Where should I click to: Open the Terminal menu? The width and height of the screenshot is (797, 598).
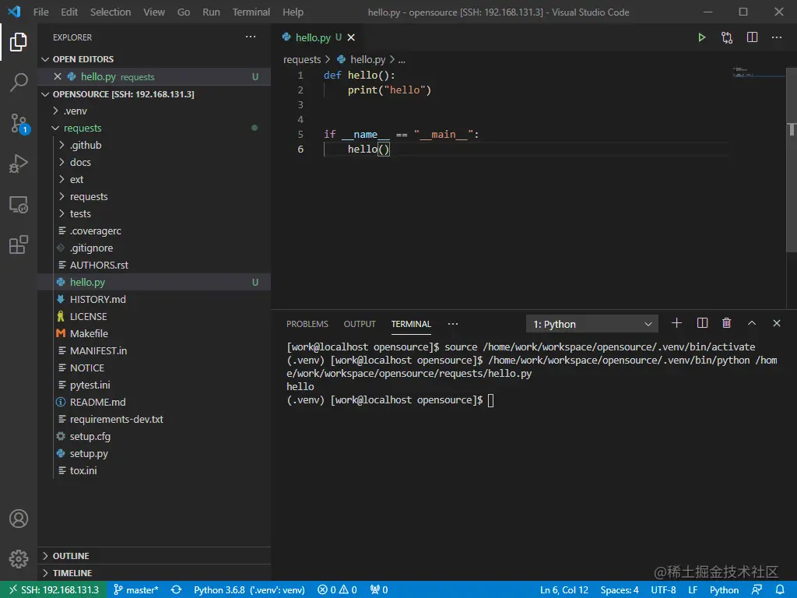click(251, 12)
